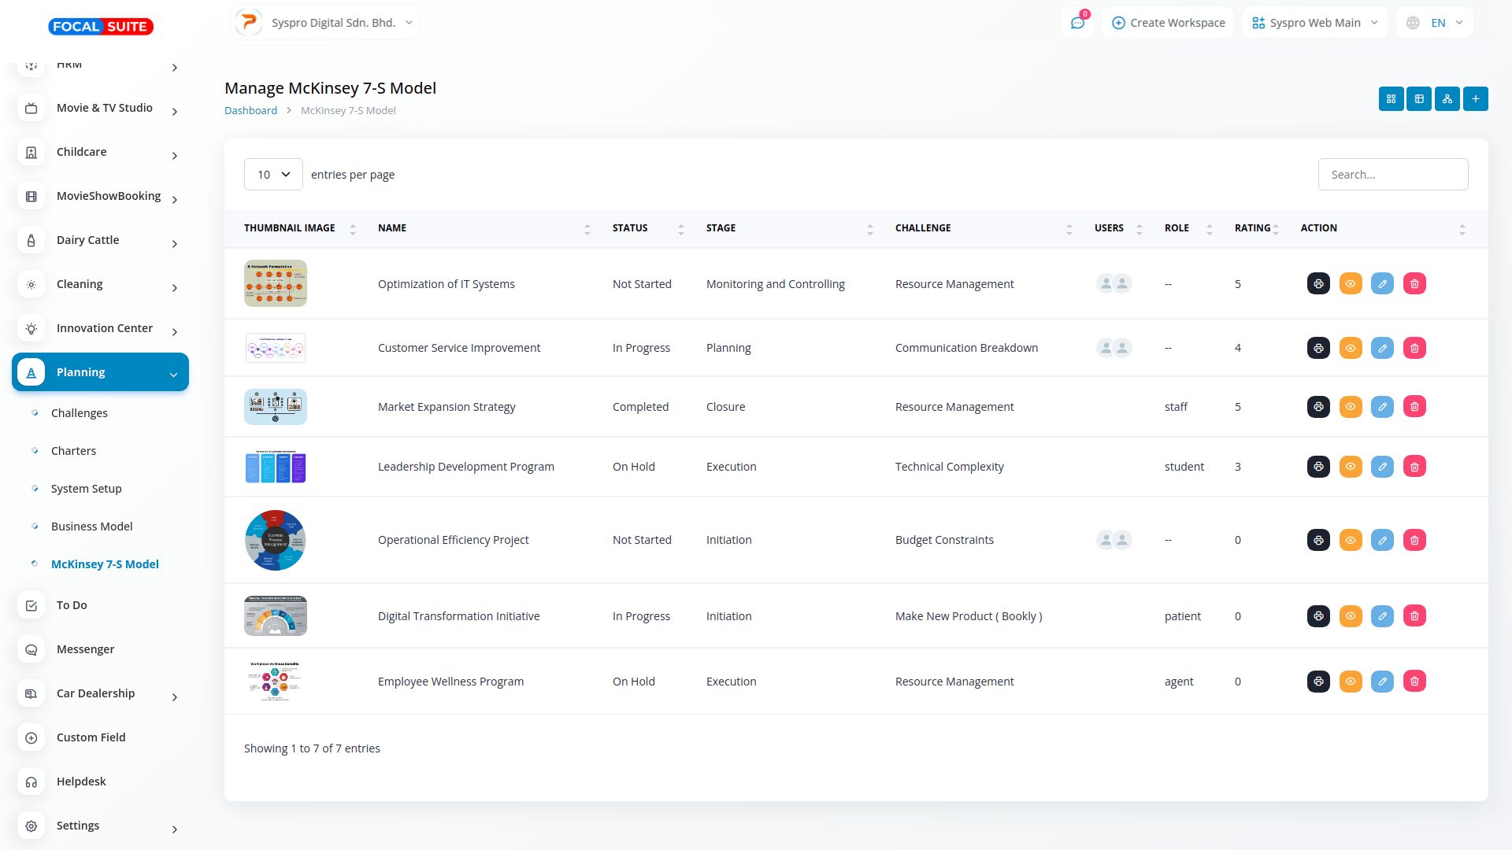
Task: View Customer Service Improvement via eye icon
Action: click(1351, 348)
